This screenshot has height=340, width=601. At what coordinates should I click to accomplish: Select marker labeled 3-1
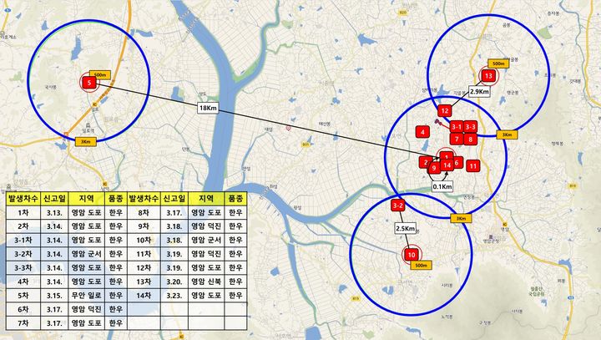(457, 127)
